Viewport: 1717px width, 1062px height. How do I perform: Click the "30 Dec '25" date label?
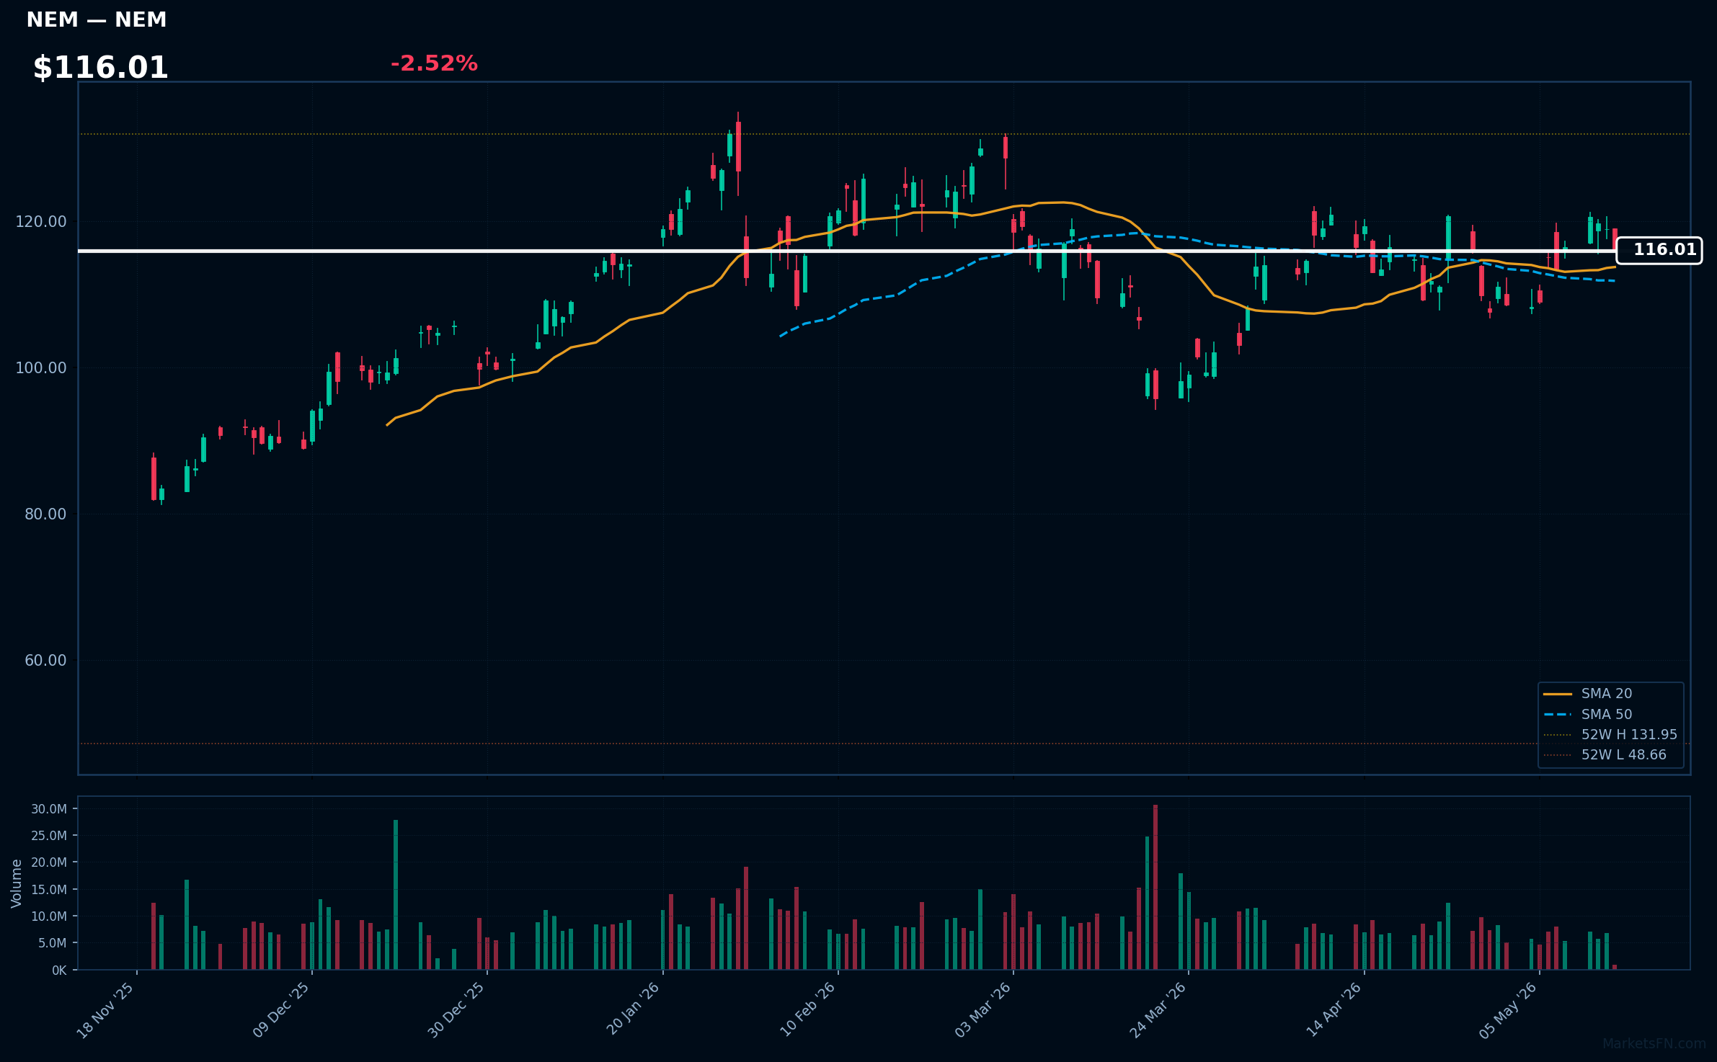tap(456, 1011)
